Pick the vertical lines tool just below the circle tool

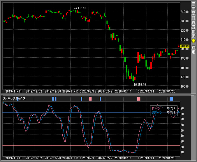pos(194,18)
